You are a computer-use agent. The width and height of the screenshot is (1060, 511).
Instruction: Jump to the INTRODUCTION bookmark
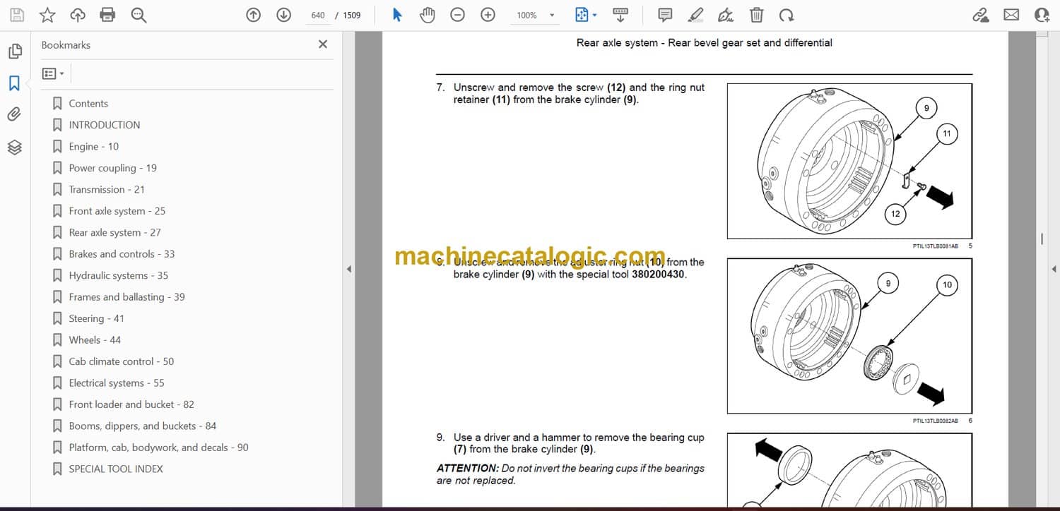pos(105,125)
